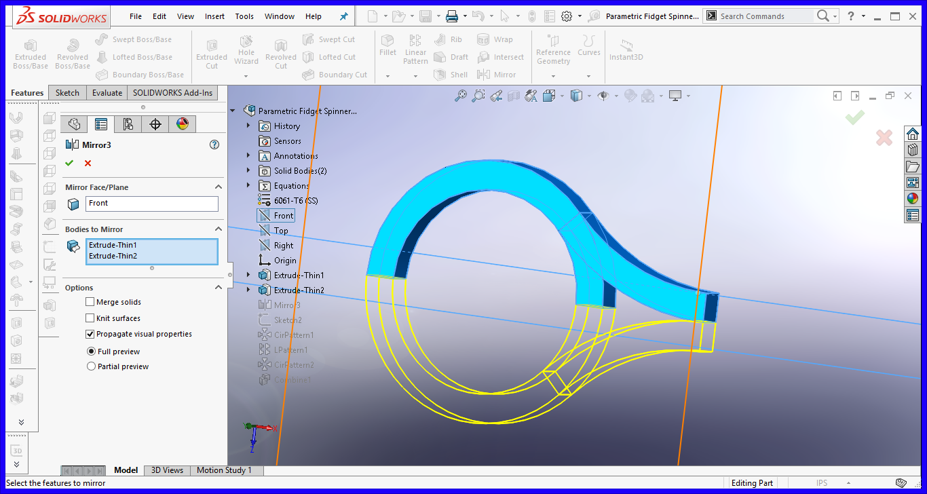Expand the Equations tree node
Screen dimensions: 927x494
tap(248, 185)
